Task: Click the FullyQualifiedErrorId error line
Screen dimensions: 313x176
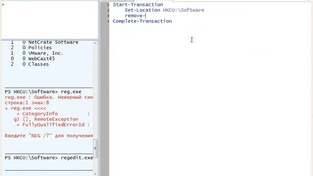Action: [53, 125]
